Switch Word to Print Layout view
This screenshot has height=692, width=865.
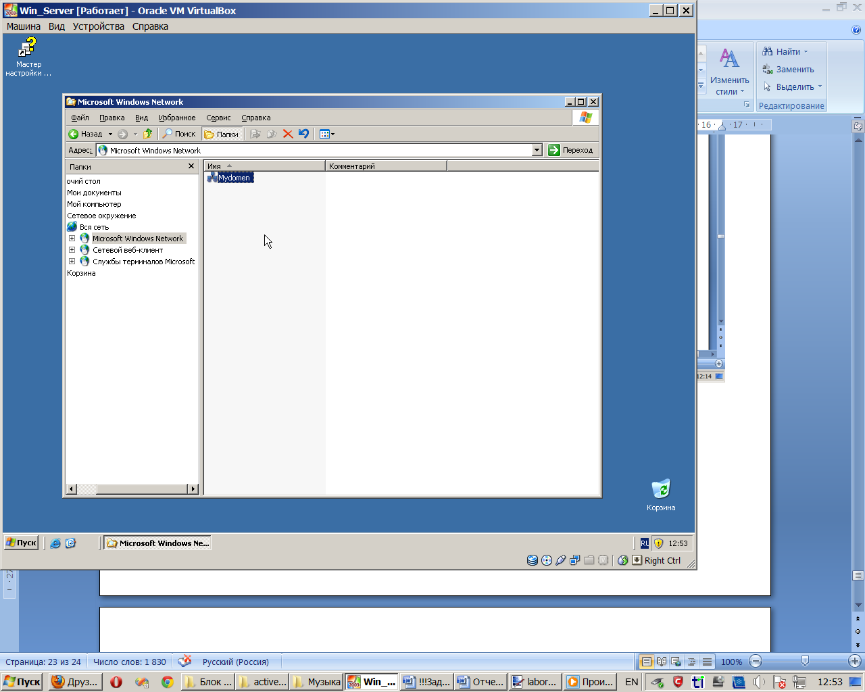point(647,662)
